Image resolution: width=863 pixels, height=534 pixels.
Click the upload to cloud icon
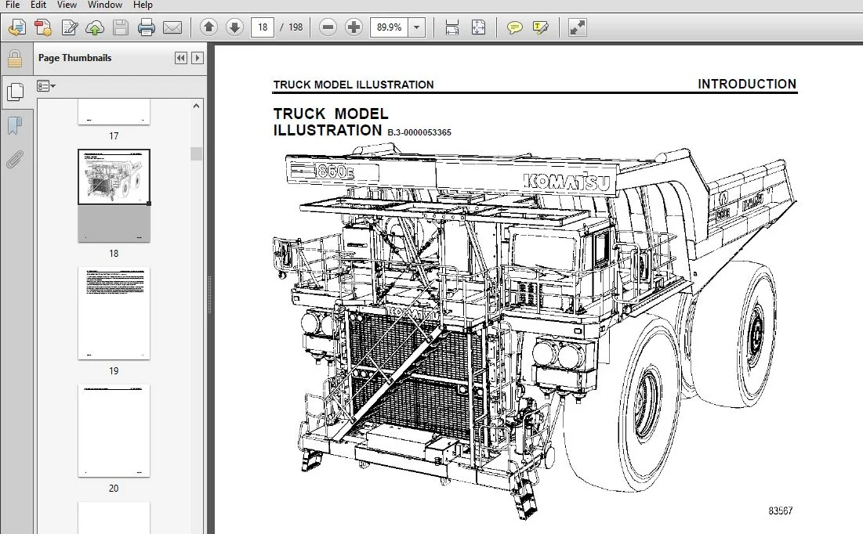(95, 27)
